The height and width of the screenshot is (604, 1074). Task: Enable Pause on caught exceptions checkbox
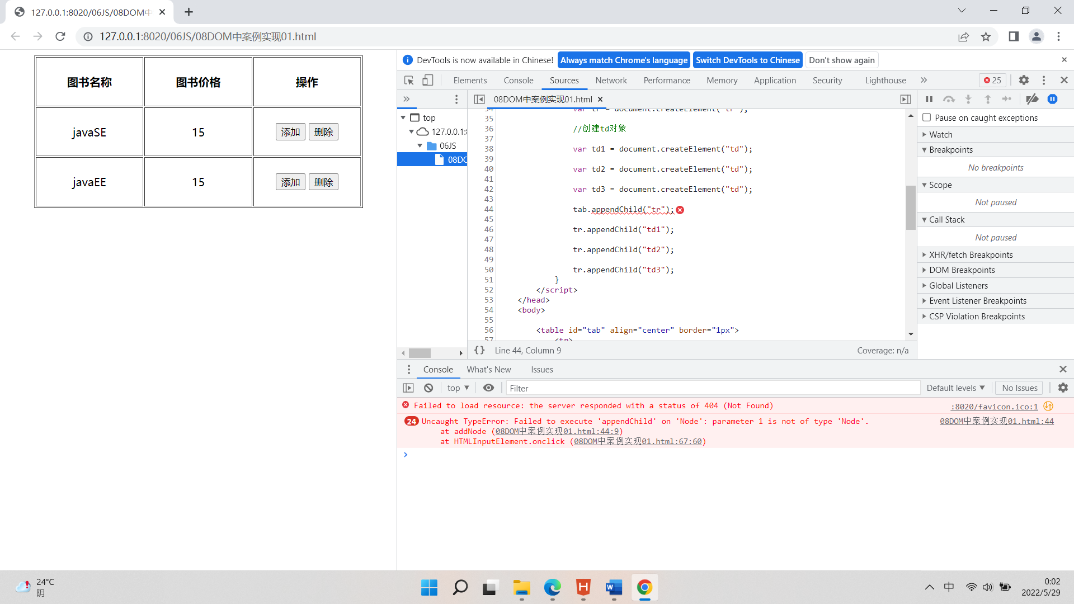click(927, 117)
